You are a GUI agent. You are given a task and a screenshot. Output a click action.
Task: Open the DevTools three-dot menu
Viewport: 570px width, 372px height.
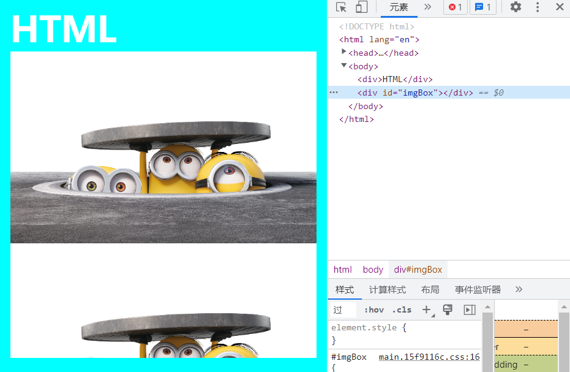[538, 7]
